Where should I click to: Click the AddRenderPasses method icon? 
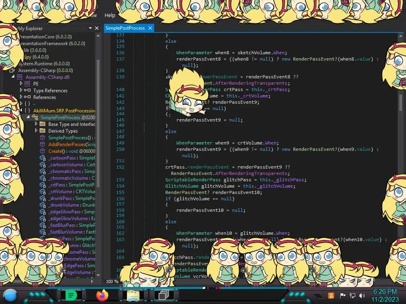pyautogui.click(x=42, y=144)
